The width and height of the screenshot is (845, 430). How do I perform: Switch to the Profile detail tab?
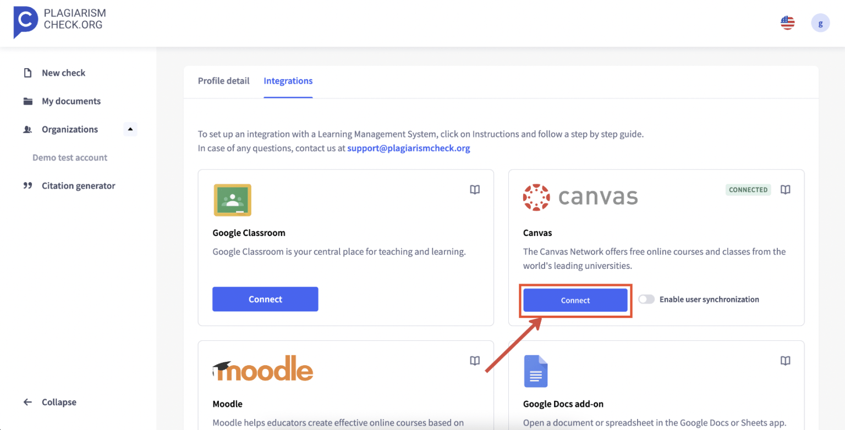pos(223,81)
